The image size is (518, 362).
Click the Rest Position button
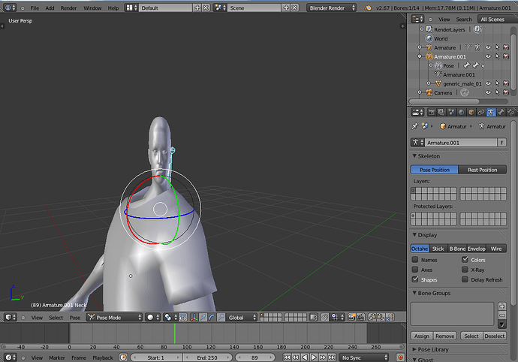(482, 170)
